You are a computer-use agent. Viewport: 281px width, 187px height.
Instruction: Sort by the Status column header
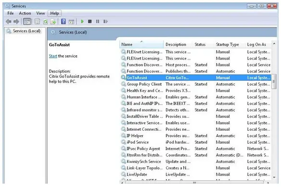coord(203,44)
